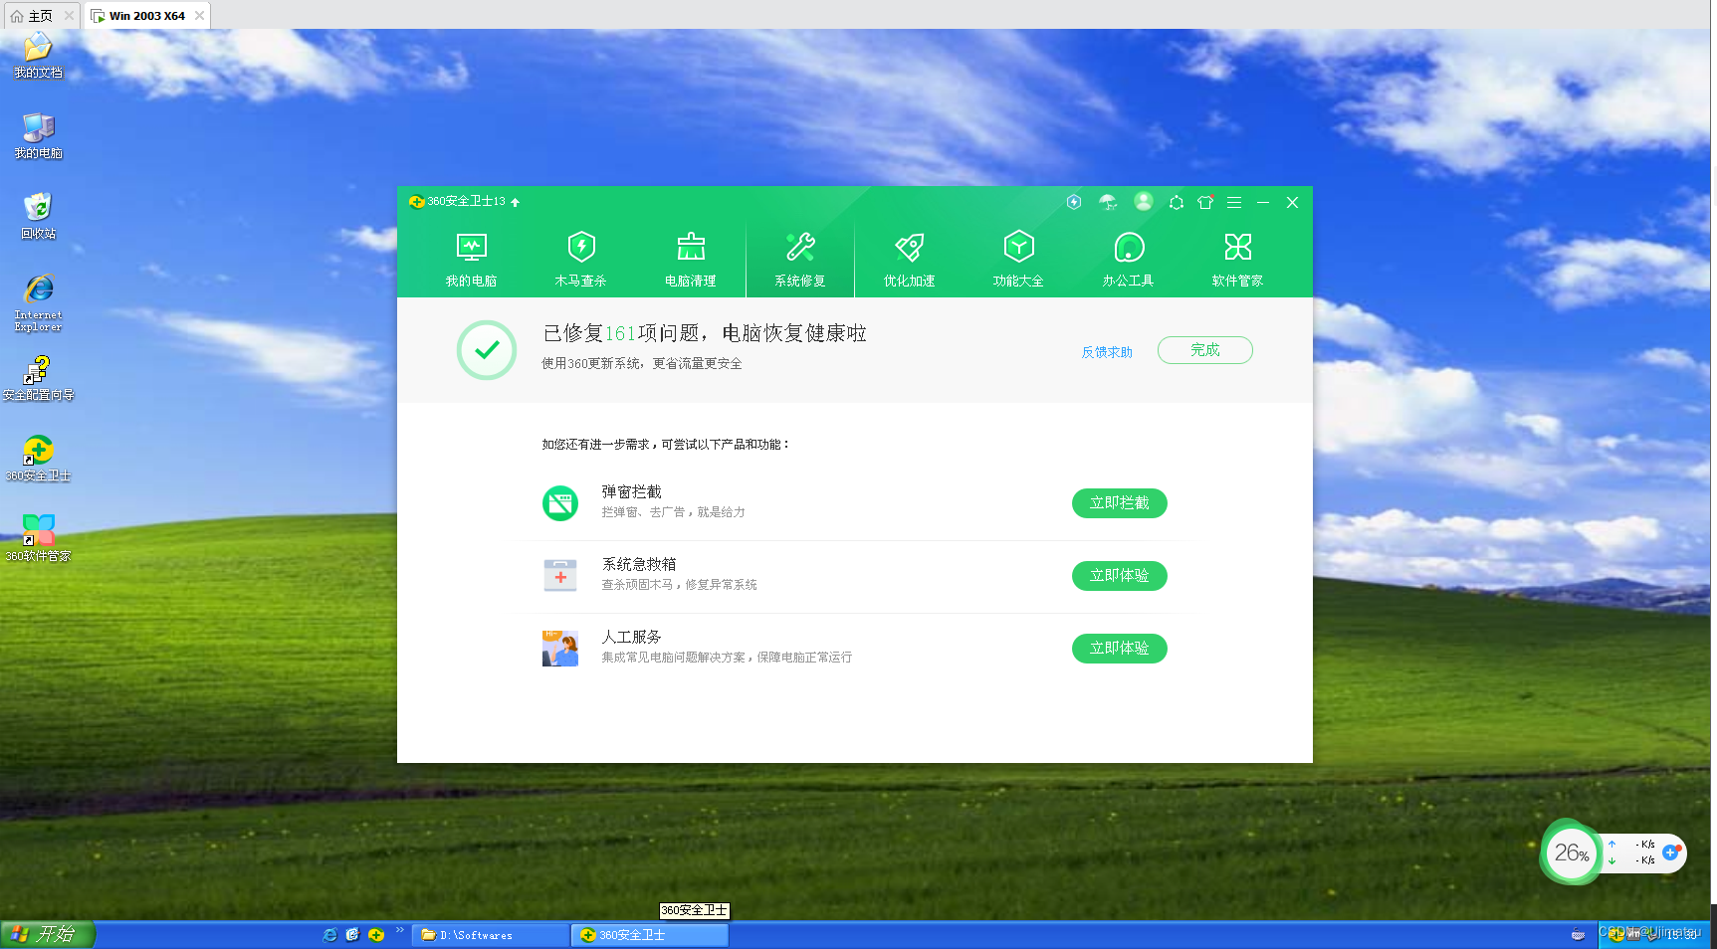Click the blue plus icon on floating widget
Screen dimensions: 1717x949
[1670, 853]
